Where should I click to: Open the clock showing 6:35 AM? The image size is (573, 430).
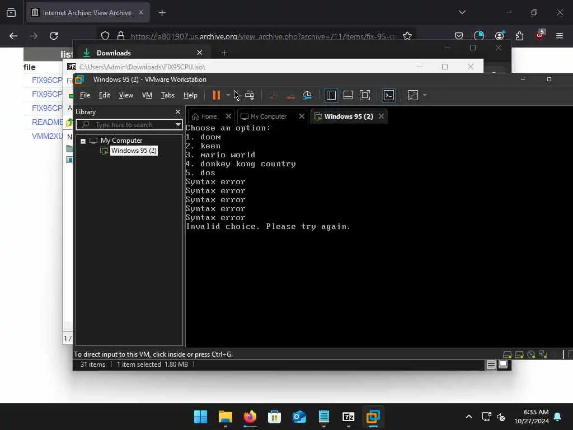pos(532,417)
